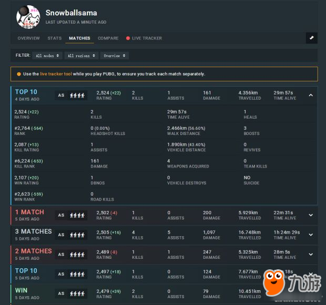
Task: Expand the 1 MATCH row details
Action: click(311, 215)
